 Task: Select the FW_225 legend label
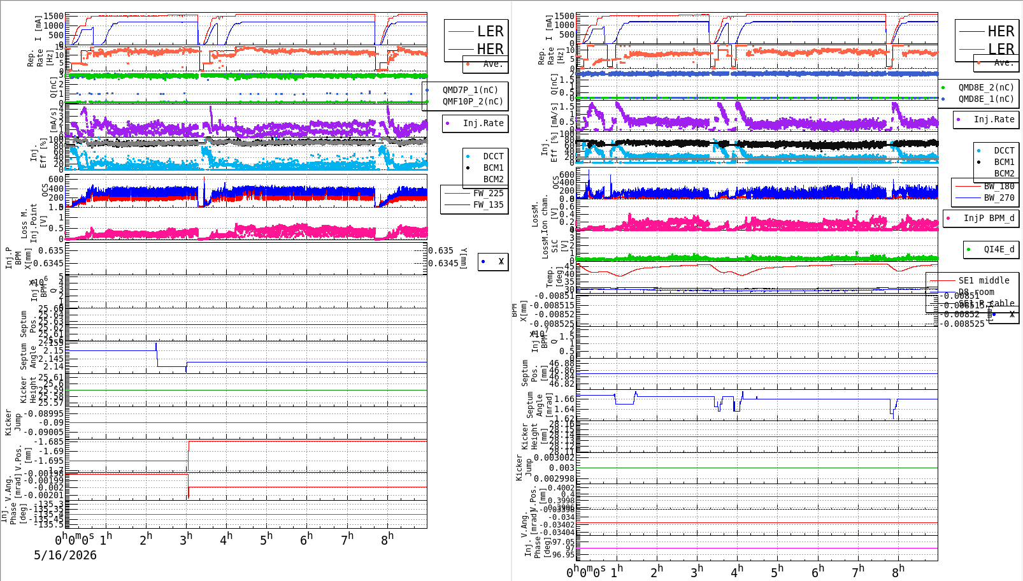pos(488,193)
